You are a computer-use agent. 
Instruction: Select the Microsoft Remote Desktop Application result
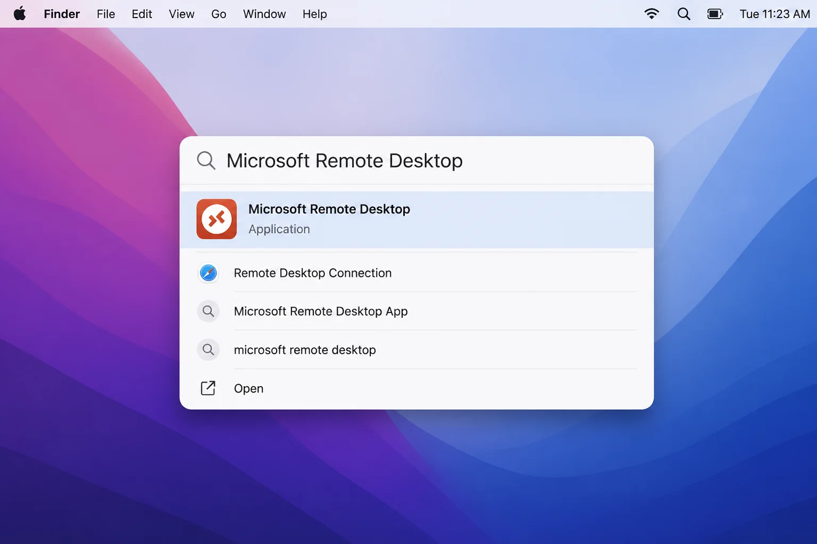click(x=416, y=219)
